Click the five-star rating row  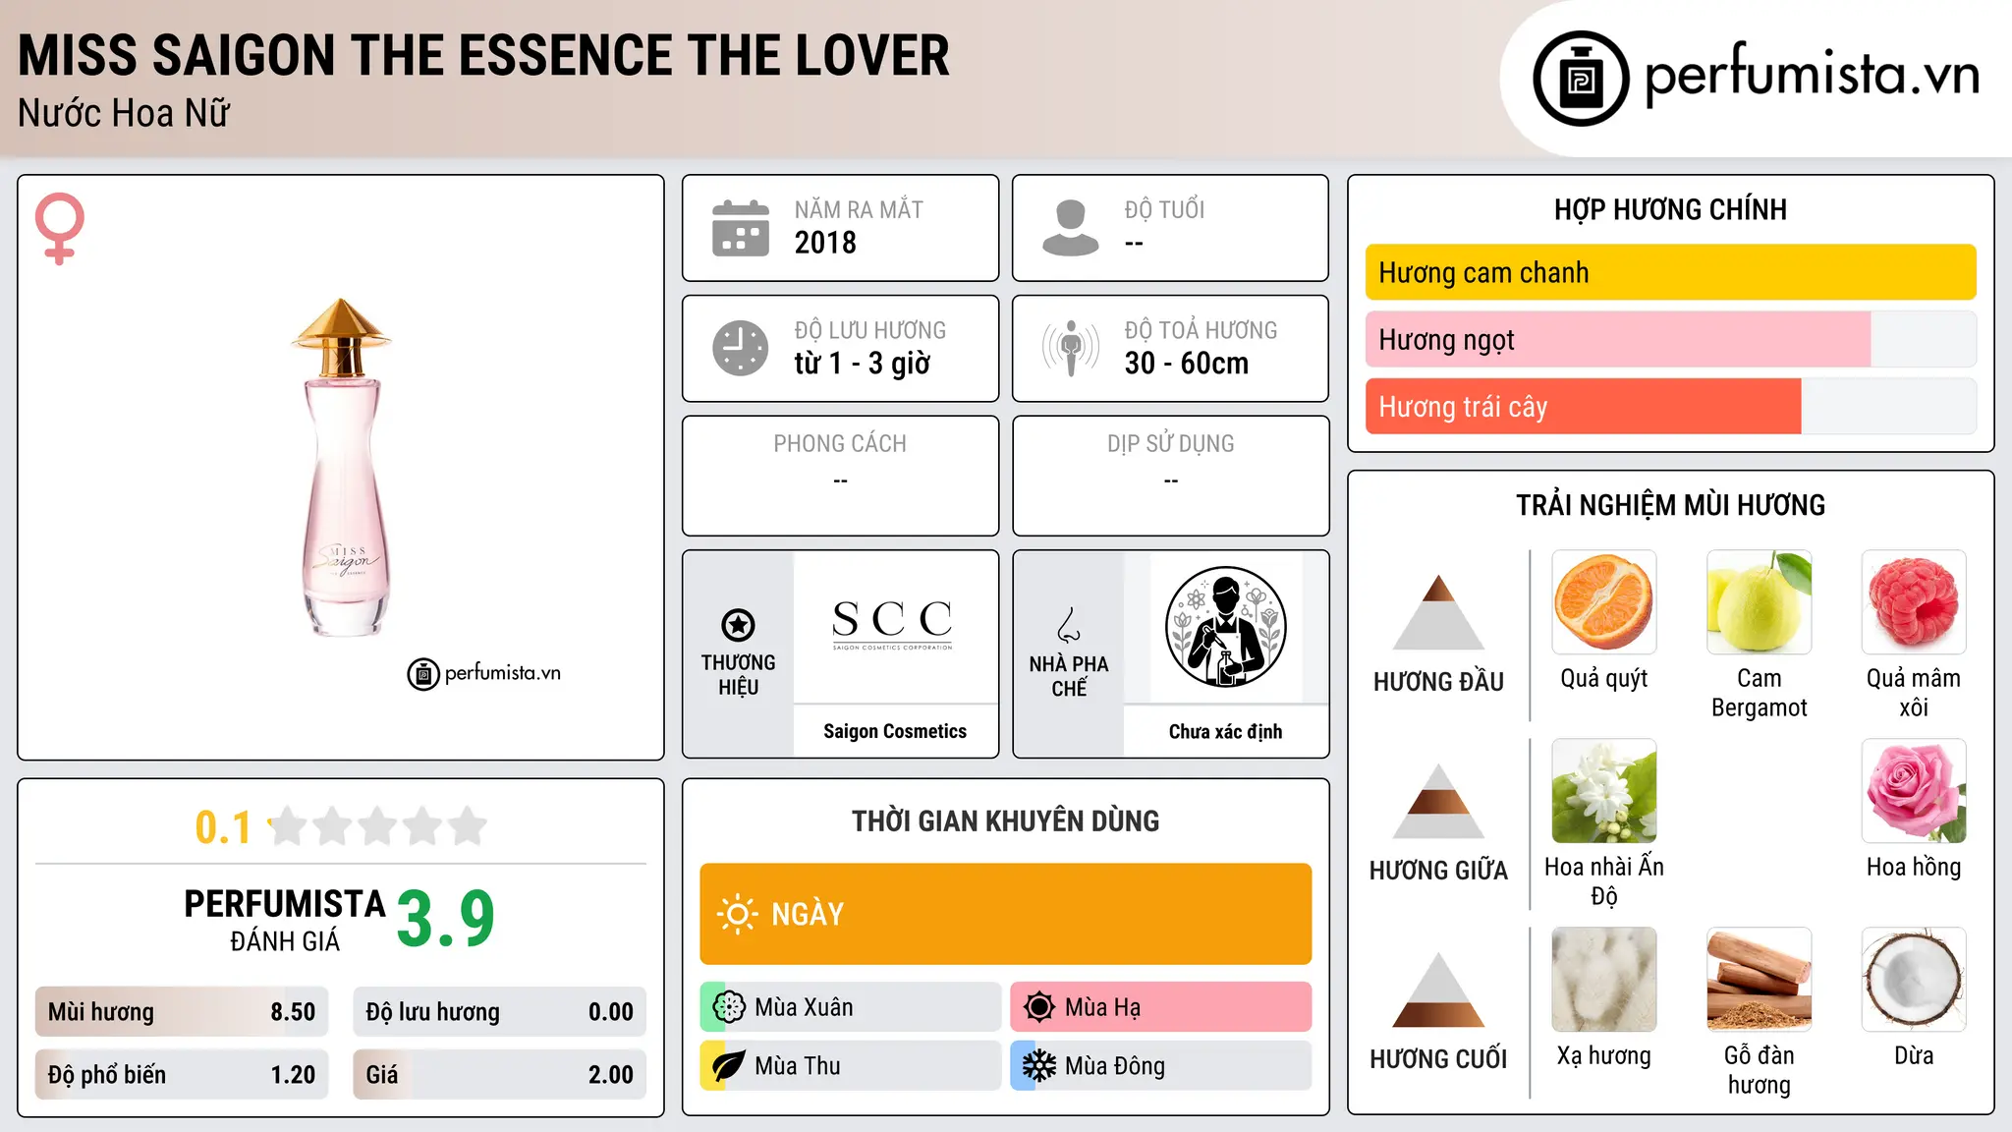coord(377,826)
